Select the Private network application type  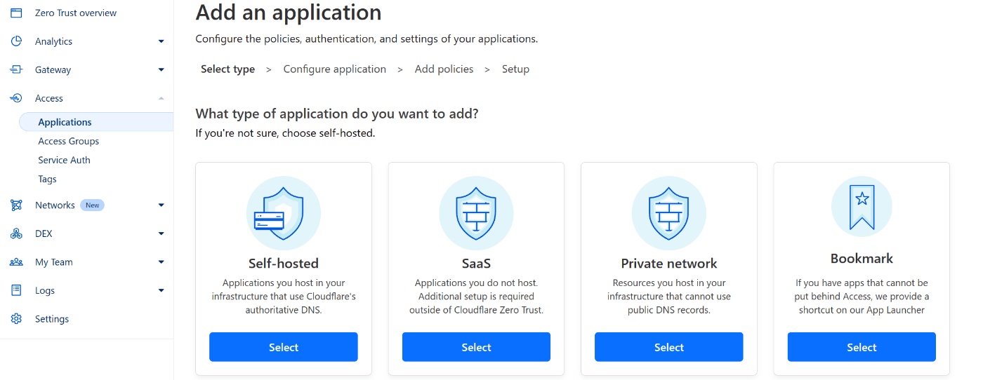(x=669, y=347)
